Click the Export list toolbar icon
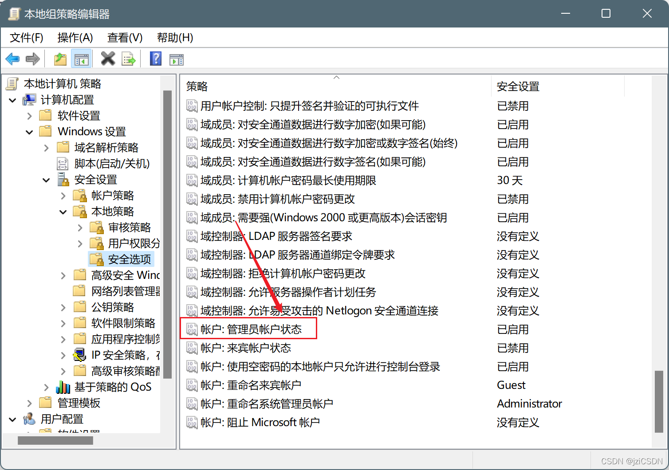The height and width of the screenshot is (470, 669). coord(129,59)
